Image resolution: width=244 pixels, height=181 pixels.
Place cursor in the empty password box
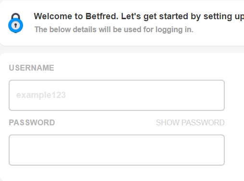point(116,150)
